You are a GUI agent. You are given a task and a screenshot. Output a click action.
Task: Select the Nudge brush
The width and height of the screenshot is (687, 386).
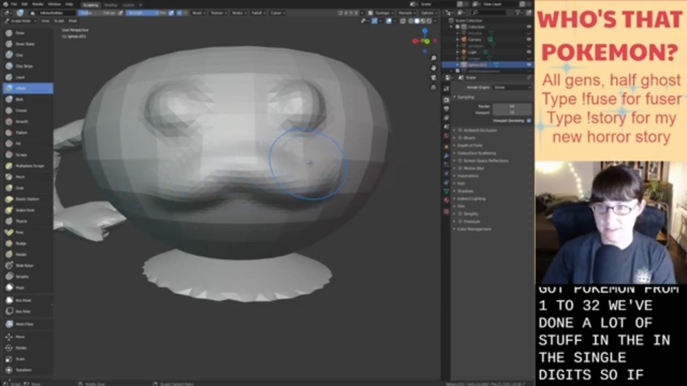pos(27,243)
